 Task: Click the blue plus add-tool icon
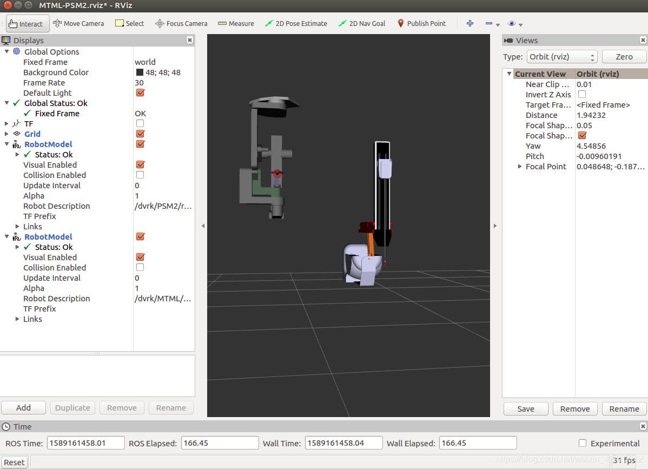[x=470, y=24]
